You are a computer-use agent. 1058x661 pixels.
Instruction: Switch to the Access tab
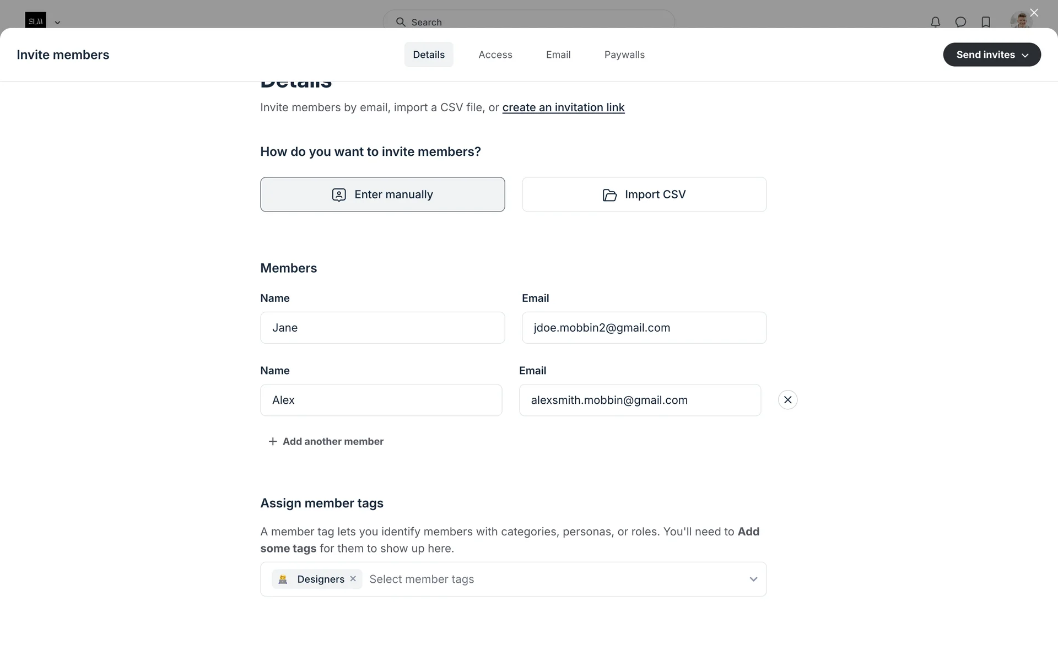click(495, 55)
